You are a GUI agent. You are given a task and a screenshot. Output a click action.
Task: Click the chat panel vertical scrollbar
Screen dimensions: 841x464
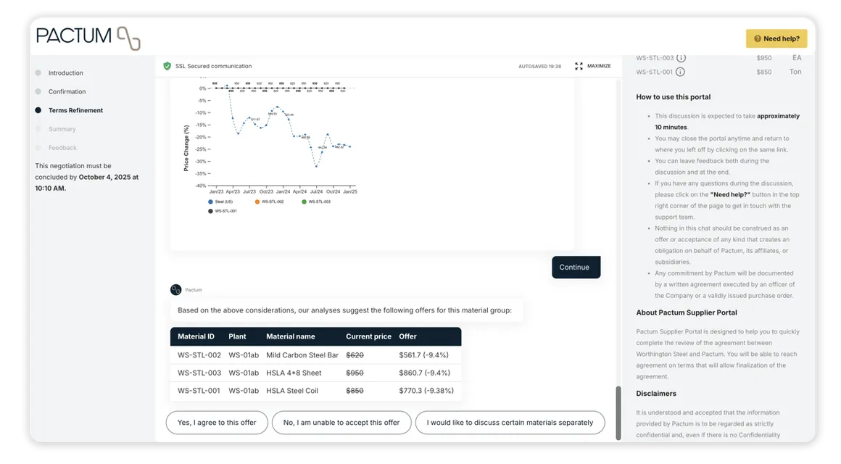618,413
